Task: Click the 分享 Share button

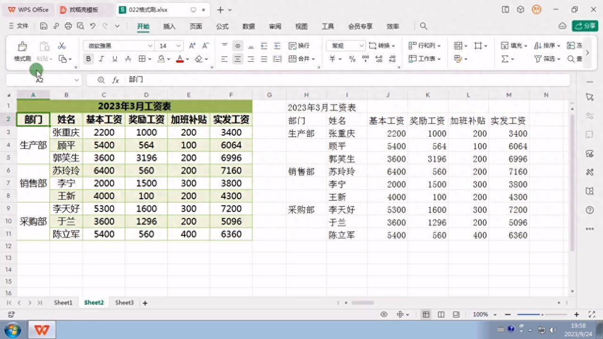Action: (585, 26)
